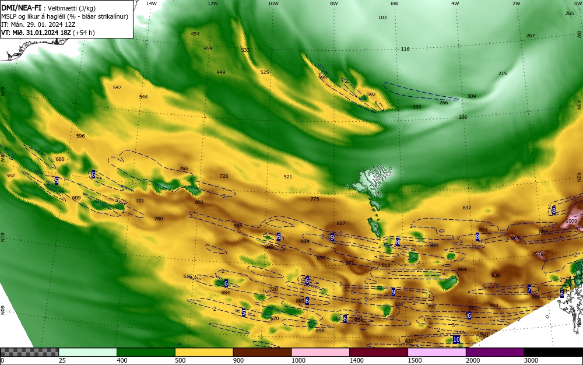
Task: Click the '632' map value
Action: [466, 208]
